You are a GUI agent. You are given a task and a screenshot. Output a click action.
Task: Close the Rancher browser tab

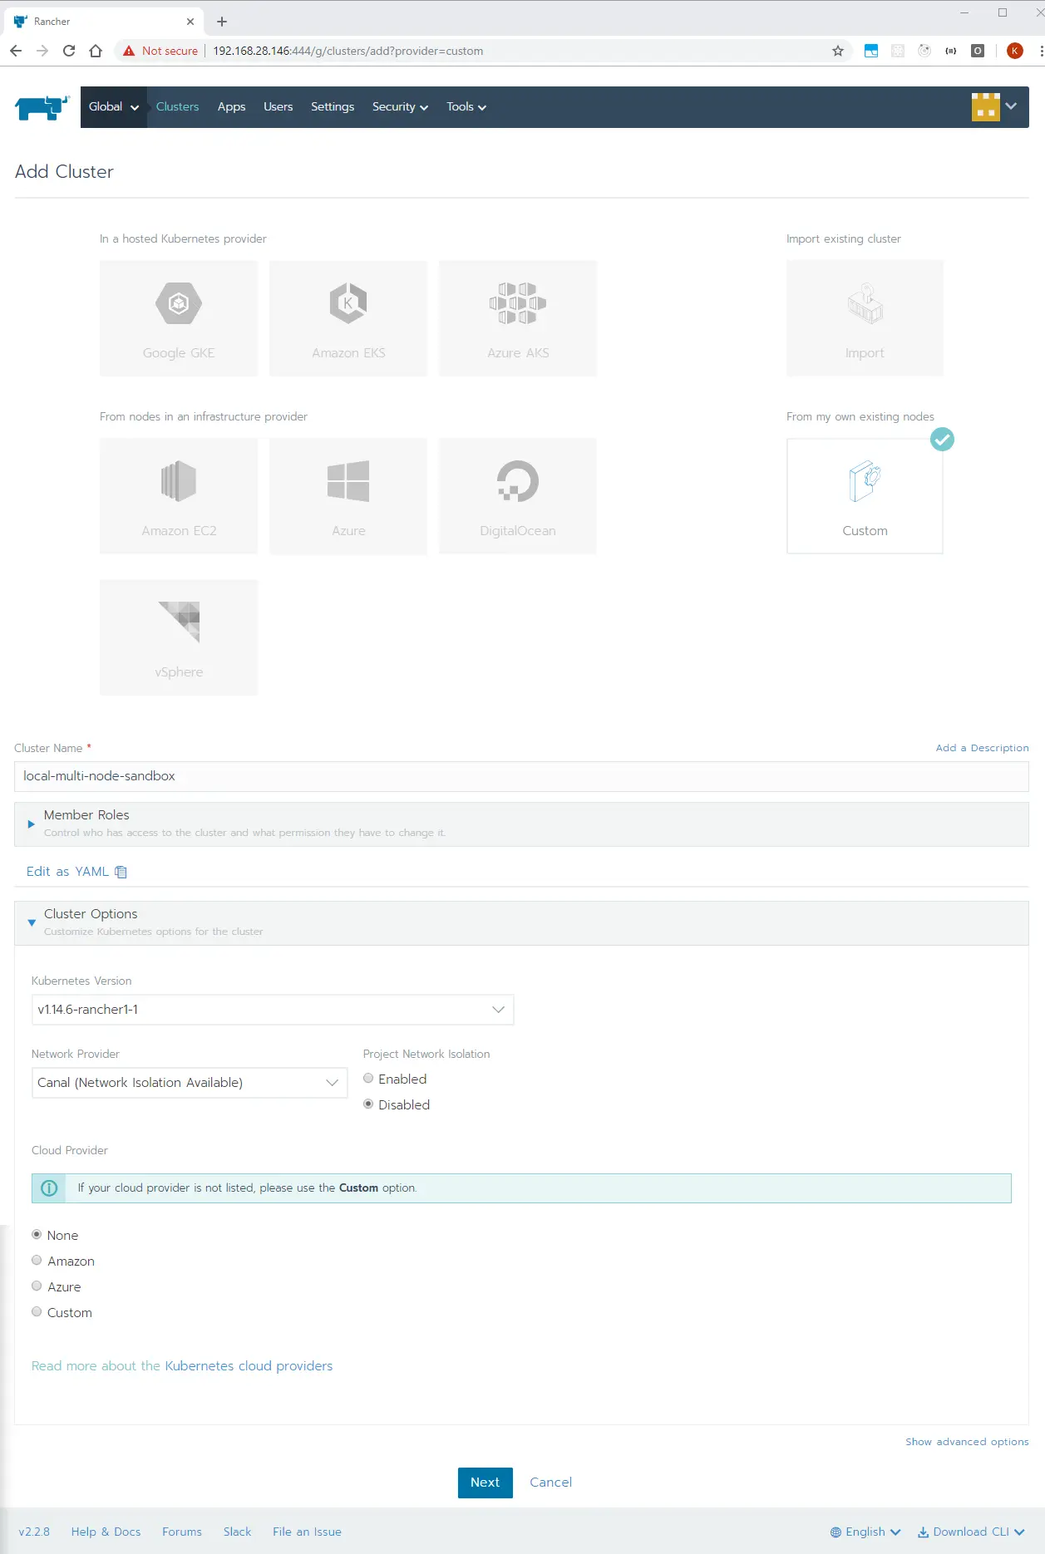click(x=190, y=22)
